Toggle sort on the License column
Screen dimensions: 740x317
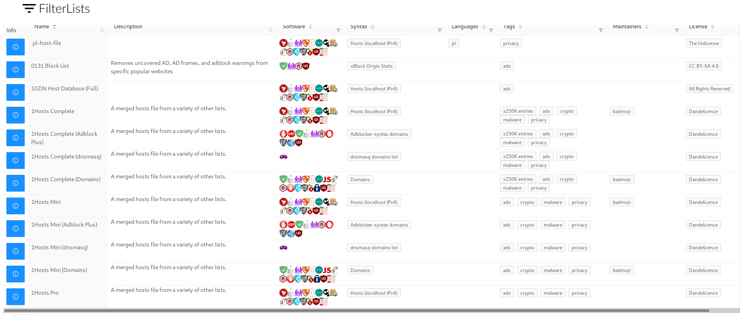click(712, 27)
